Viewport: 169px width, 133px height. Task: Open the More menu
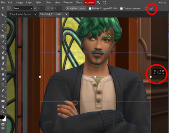coord(79,2)
